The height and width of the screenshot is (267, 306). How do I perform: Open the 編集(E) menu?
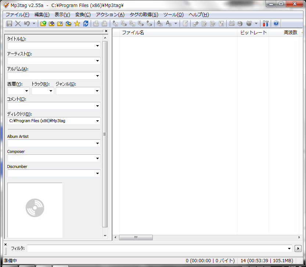pyautogui.click(x=42, y=15)
